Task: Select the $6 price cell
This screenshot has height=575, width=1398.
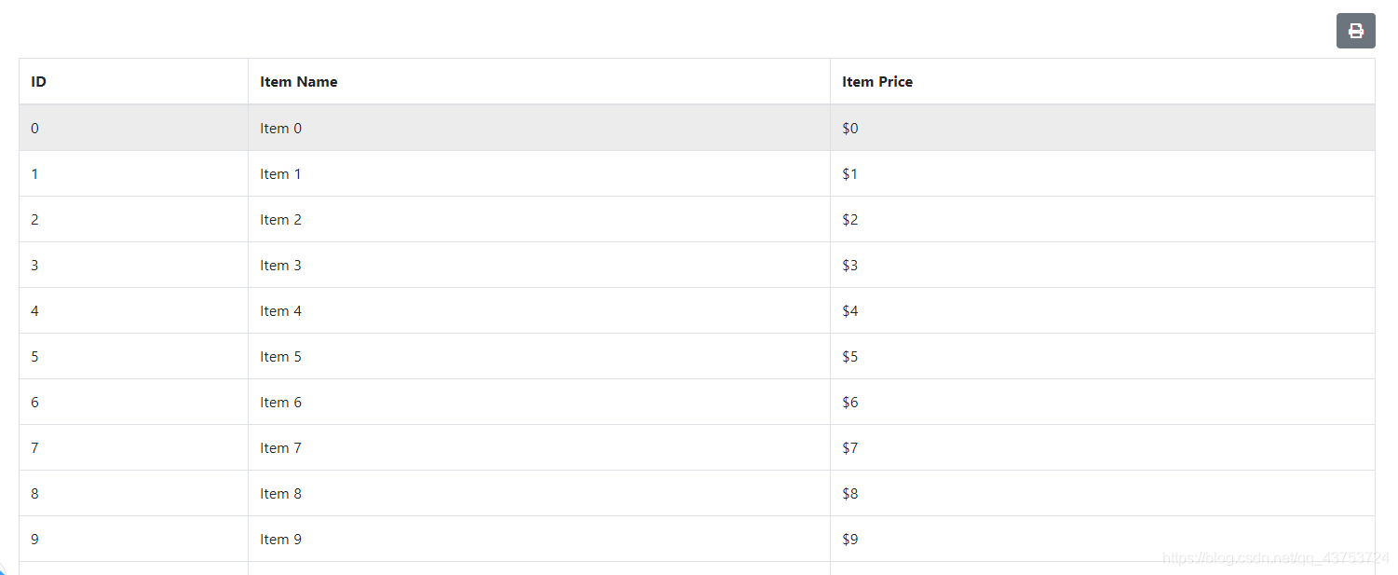Action: 1103,403
